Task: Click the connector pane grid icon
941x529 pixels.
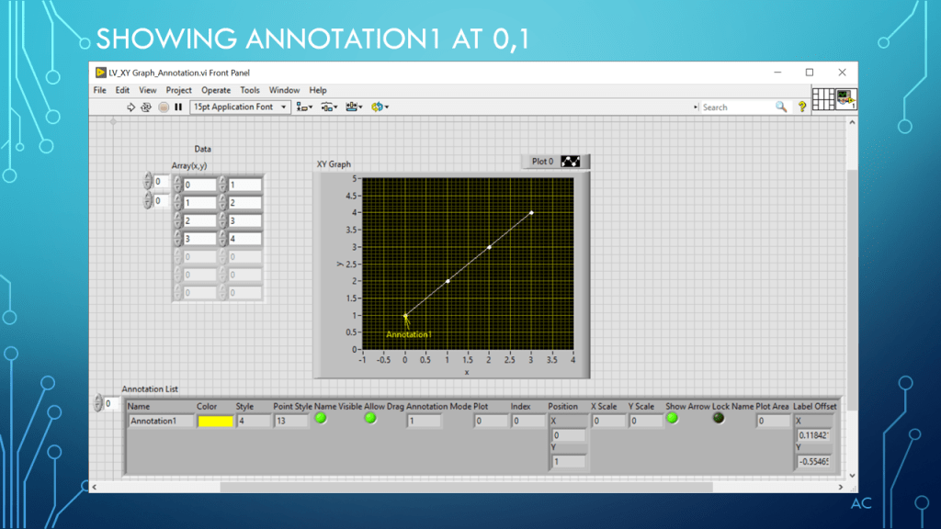Action: (x=823, y=98)
